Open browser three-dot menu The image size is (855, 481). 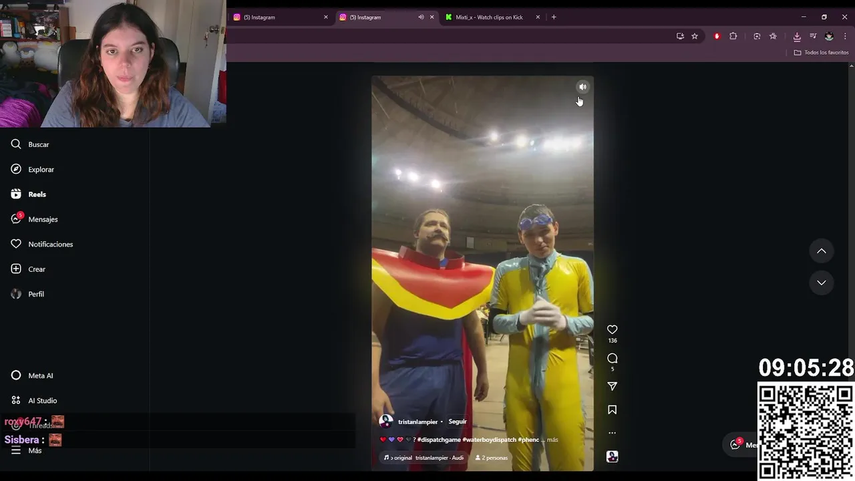[x=845, y=36]
